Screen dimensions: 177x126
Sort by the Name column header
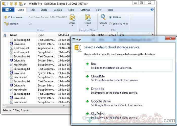(x=14, y=35)
